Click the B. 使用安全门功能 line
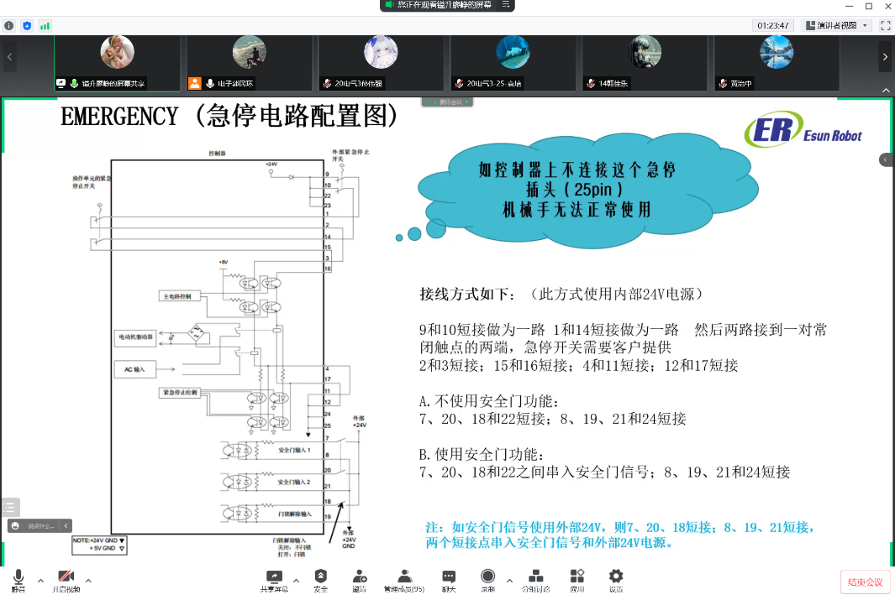The height and width of the screenshot is (595, 895). (482, 454)
